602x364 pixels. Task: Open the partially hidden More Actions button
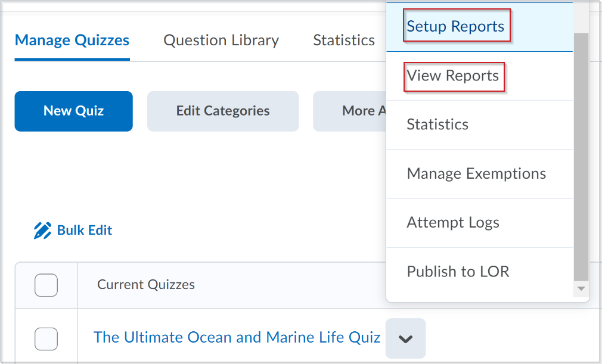click(x=350, y=111)
